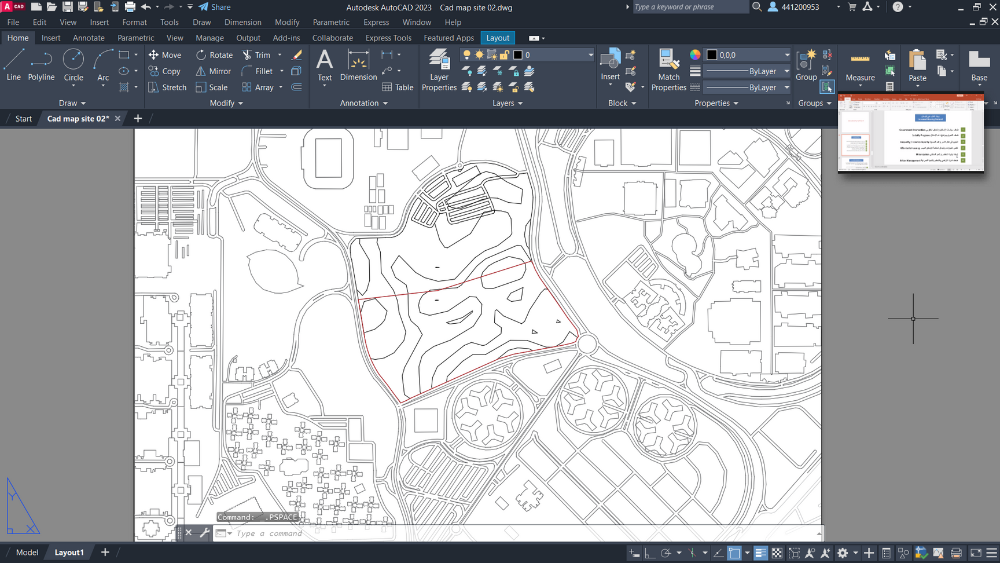The width and height of the screenshot is (1000, 563).
Task: Switch to the Model tab
Action: 27,553
